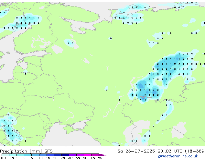This screenshot has width=205, height=159.
Task: Click the legend value "50"
Action: [100, 158]
